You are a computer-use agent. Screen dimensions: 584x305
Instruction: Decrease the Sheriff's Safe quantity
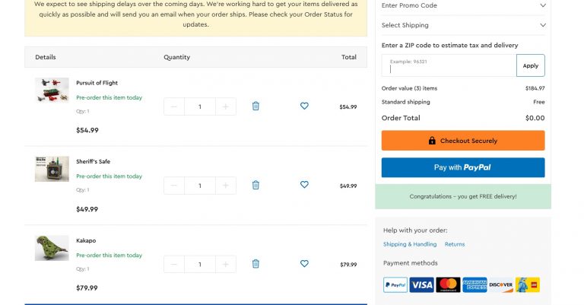tap(174, 186)
